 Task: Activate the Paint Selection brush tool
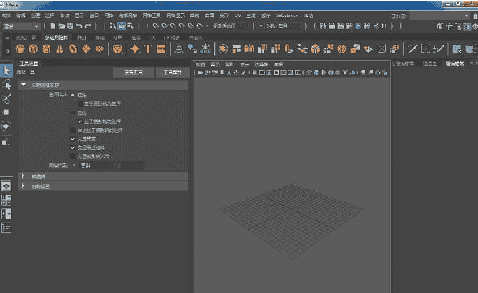tap(6, 98)
